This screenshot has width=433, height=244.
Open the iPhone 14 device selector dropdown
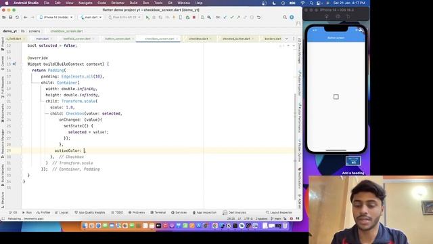point(56,18)
